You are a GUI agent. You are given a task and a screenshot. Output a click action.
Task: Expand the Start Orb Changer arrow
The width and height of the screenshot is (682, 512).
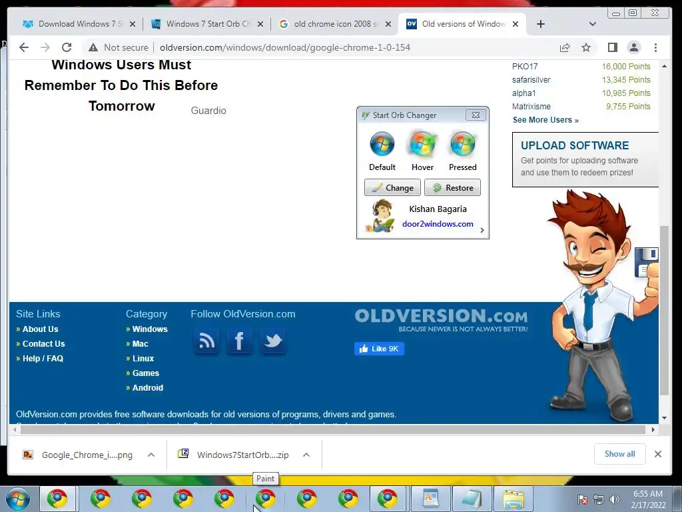click(x=482, y=230)
